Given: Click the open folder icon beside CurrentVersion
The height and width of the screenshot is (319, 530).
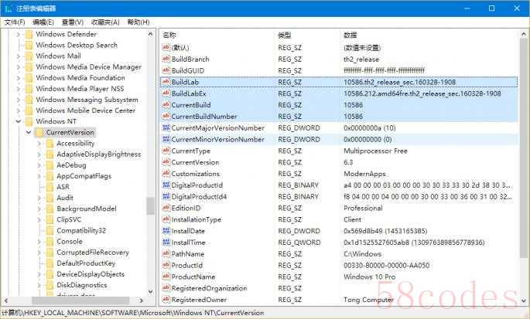Looking at the screenshot, I should [39, 133].
